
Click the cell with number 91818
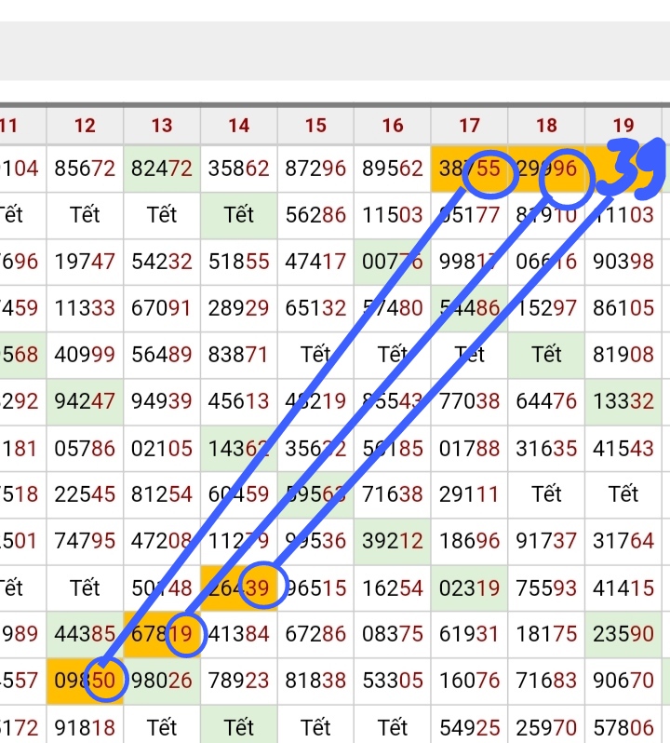coord(85,725)
